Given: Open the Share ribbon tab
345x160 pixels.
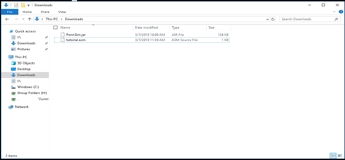Looking at the screenshot, I should point(45,12).
